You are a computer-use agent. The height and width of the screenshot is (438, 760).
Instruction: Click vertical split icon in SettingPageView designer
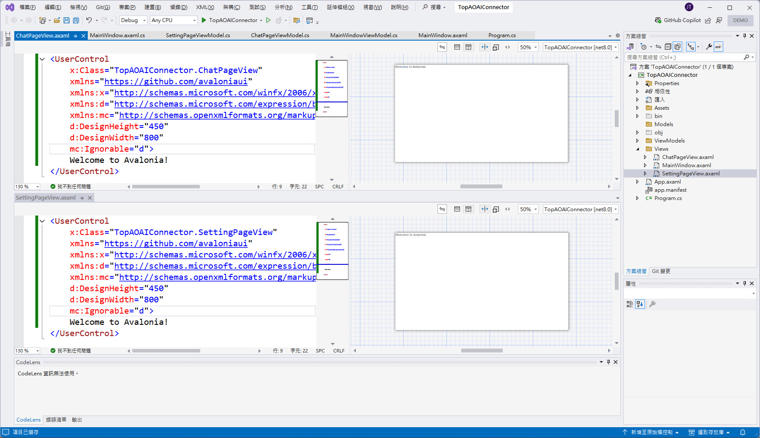tap(468, 209)
